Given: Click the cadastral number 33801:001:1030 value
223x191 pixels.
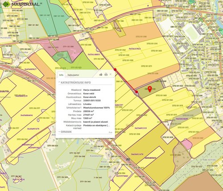Looking at the screenshot, I should pyautogui.click(x=92, y=101).
